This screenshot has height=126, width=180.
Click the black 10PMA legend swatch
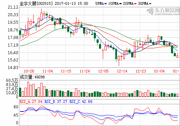coord(120,4)
